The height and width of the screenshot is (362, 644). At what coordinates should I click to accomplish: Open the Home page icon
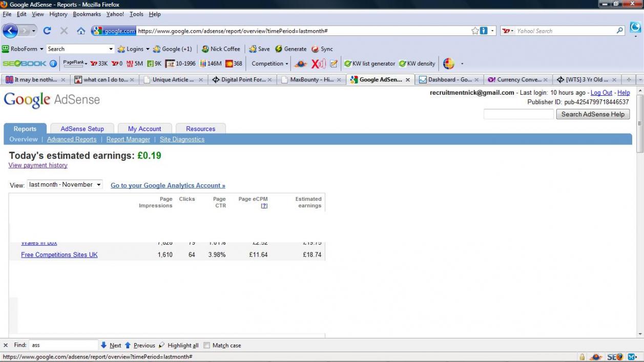[x=81, y=31]
